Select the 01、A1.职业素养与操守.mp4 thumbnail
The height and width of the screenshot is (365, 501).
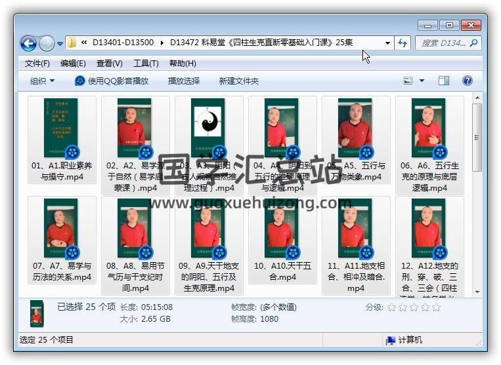tap(60, 128)
